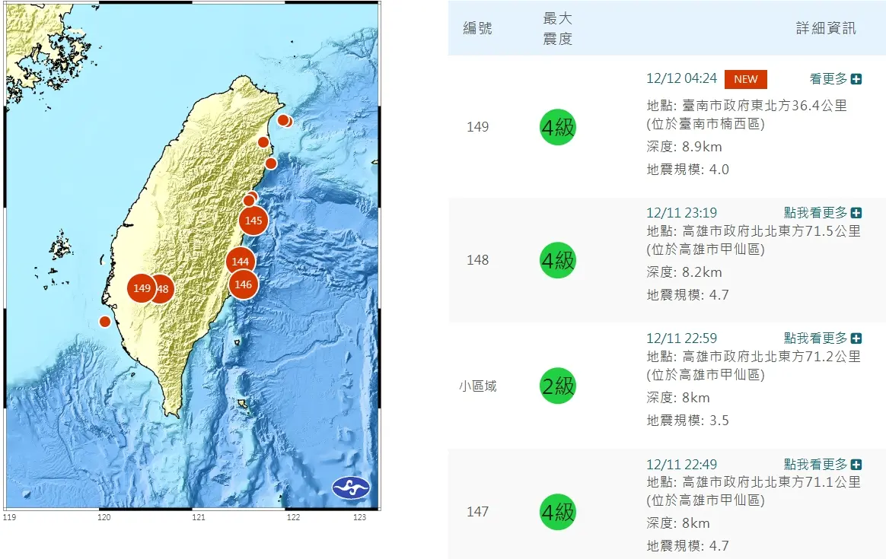This screenshot has width=886, height=559.
Task: Click the 詳細資訊 column header
Action: pos(827,28)
